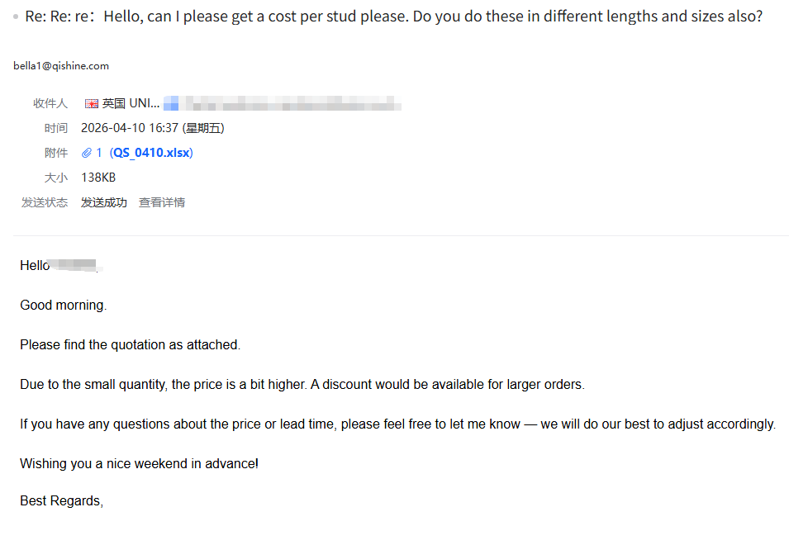Click the UK flag icon beside recipient
The height and width of the screenshot is (545, 789).
pos(92,103)
